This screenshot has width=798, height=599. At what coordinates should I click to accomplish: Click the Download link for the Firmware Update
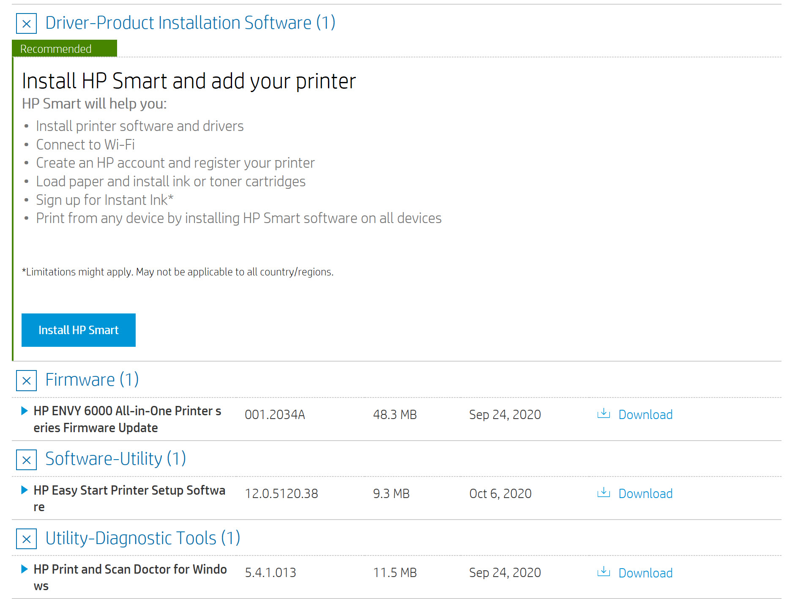tap(645, 414)
